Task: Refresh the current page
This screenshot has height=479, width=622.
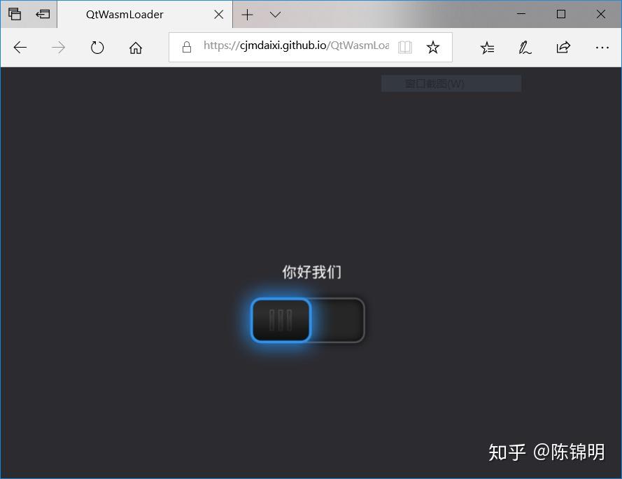Action: (x=97, y=47)
